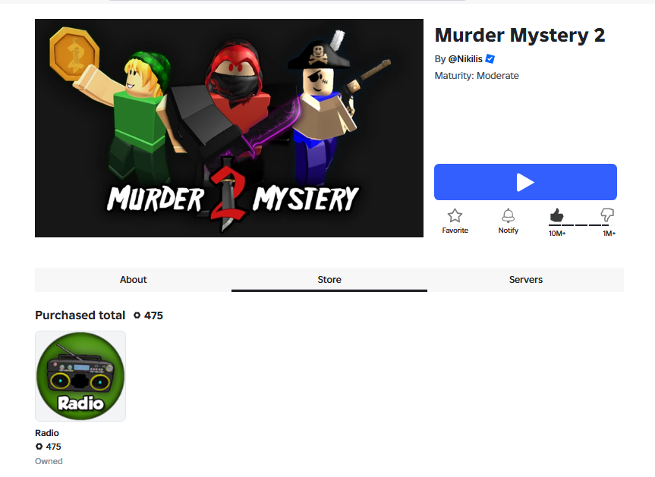Click the 1M+ dislikes count

pyautogui.click(x=609, y=234)
